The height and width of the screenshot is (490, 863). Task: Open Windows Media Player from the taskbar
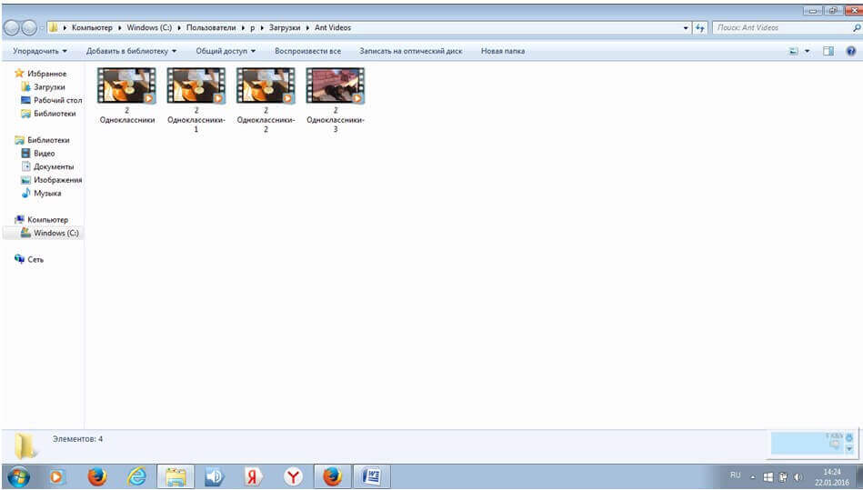57,476
